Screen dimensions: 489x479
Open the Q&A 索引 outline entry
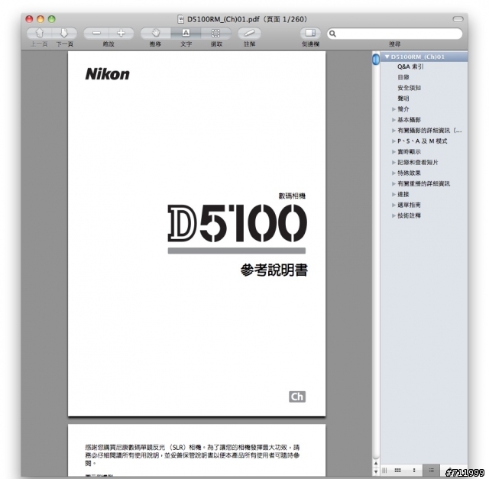[x=410, y=66]
